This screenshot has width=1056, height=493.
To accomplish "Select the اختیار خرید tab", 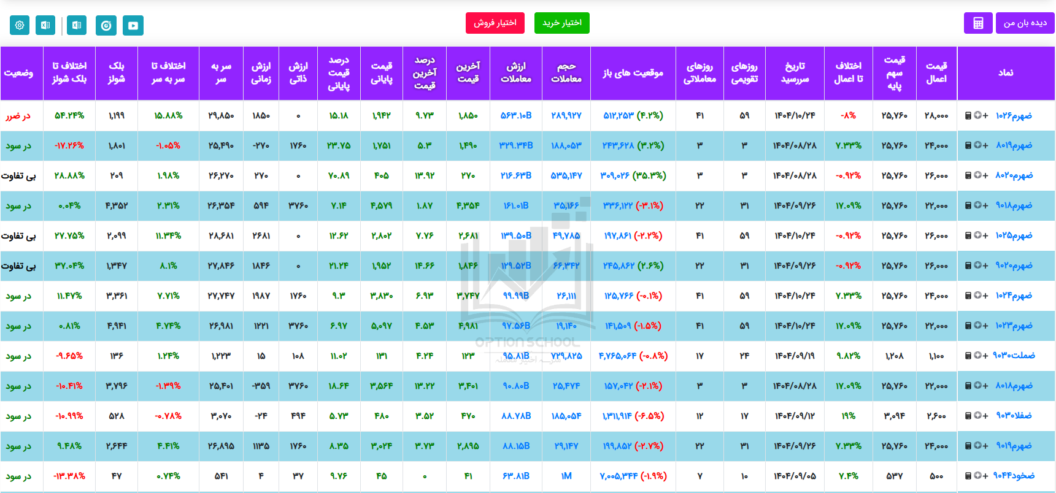I will click(561, 23).
